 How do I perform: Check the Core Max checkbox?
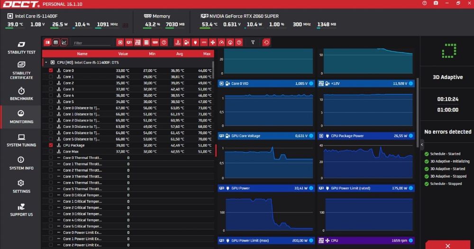51,152
